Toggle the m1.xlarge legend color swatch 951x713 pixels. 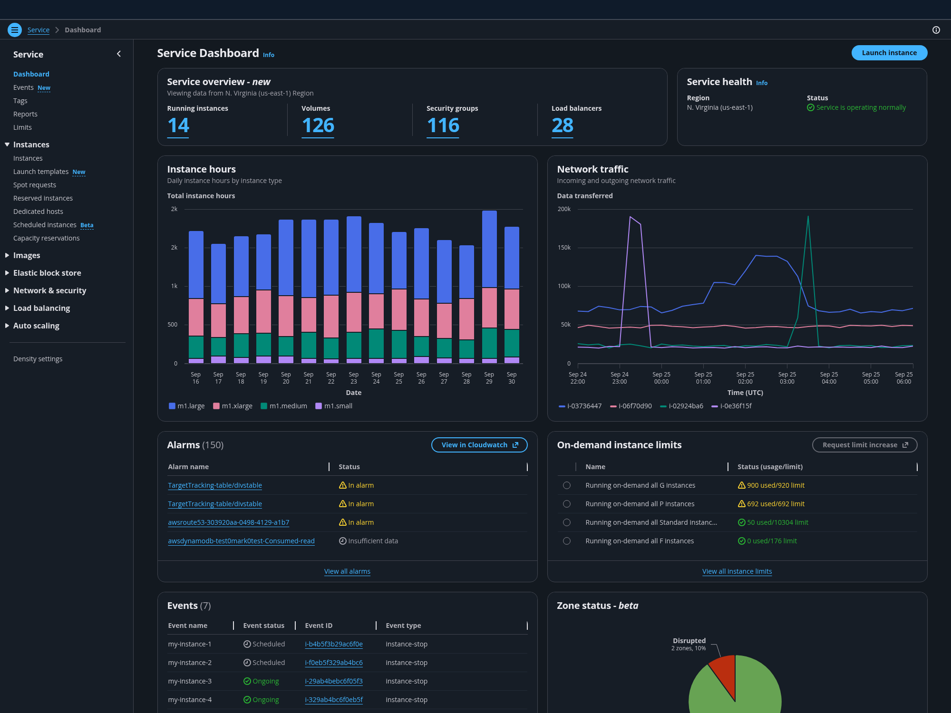(216, 406)
